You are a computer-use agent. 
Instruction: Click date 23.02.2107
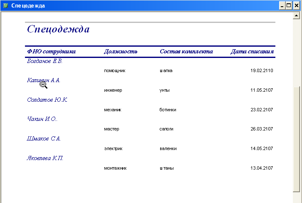click(x=262, y=110)
